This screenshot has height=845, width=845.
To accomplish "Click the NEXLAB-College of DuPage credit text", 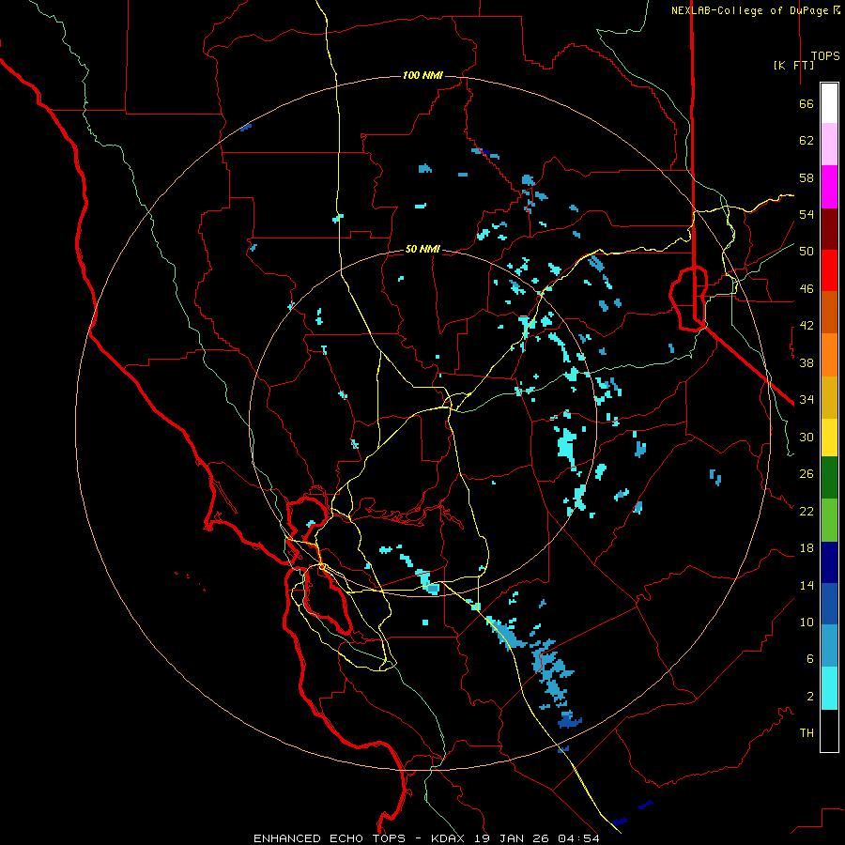I will (755, 10).
